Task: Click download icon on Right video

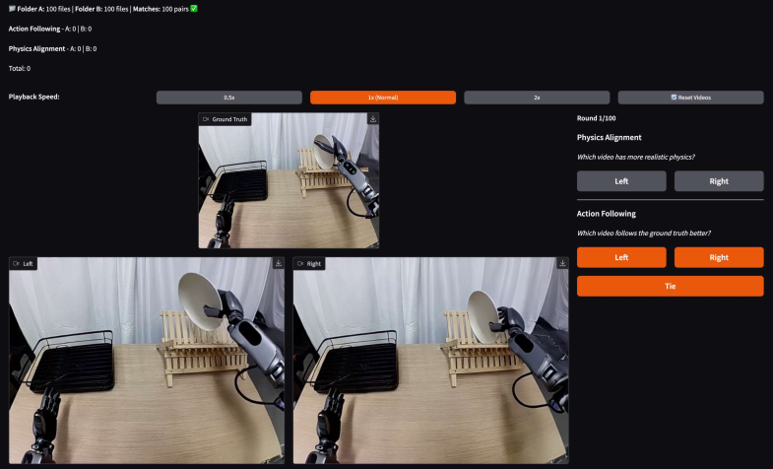Action: point(563,264)
